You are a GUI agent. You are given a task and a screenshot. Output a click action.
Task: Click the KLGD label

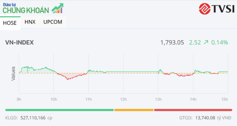pos(11,118)
